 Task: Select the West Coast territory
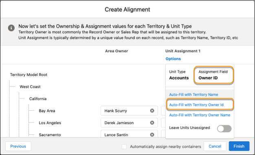pos(30,87)
